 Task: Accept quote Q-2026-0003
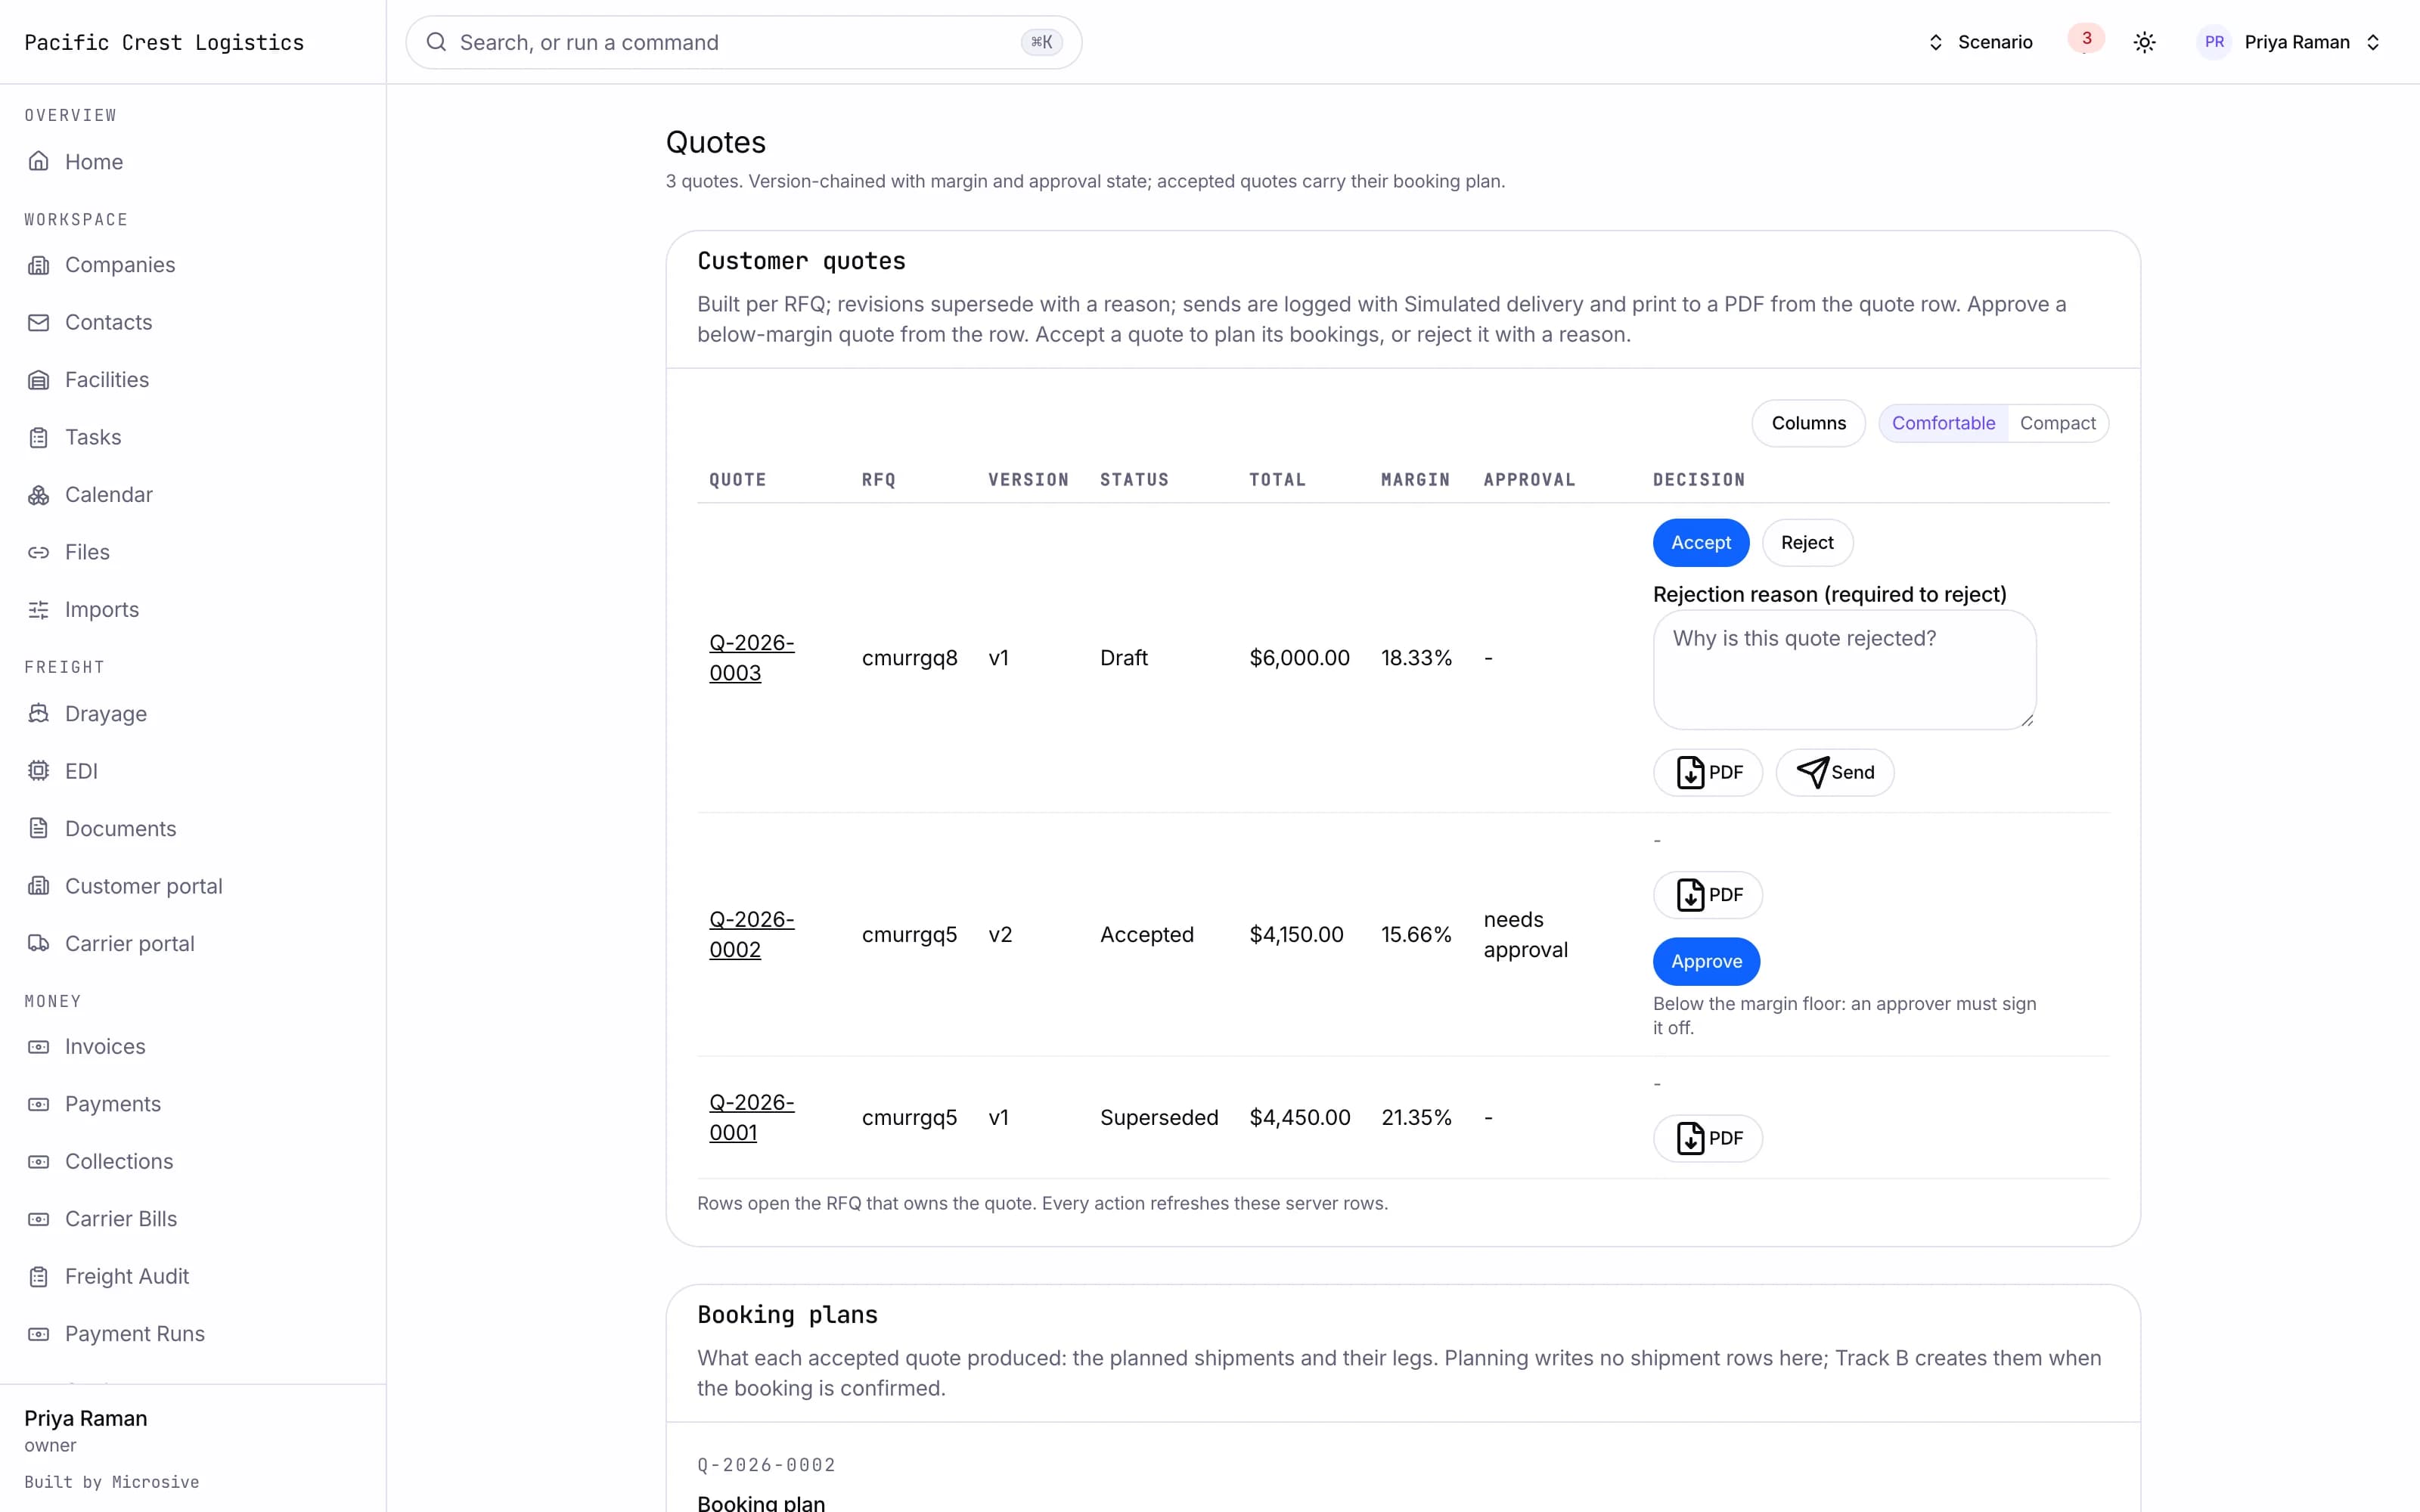(x=1700, y=543)
